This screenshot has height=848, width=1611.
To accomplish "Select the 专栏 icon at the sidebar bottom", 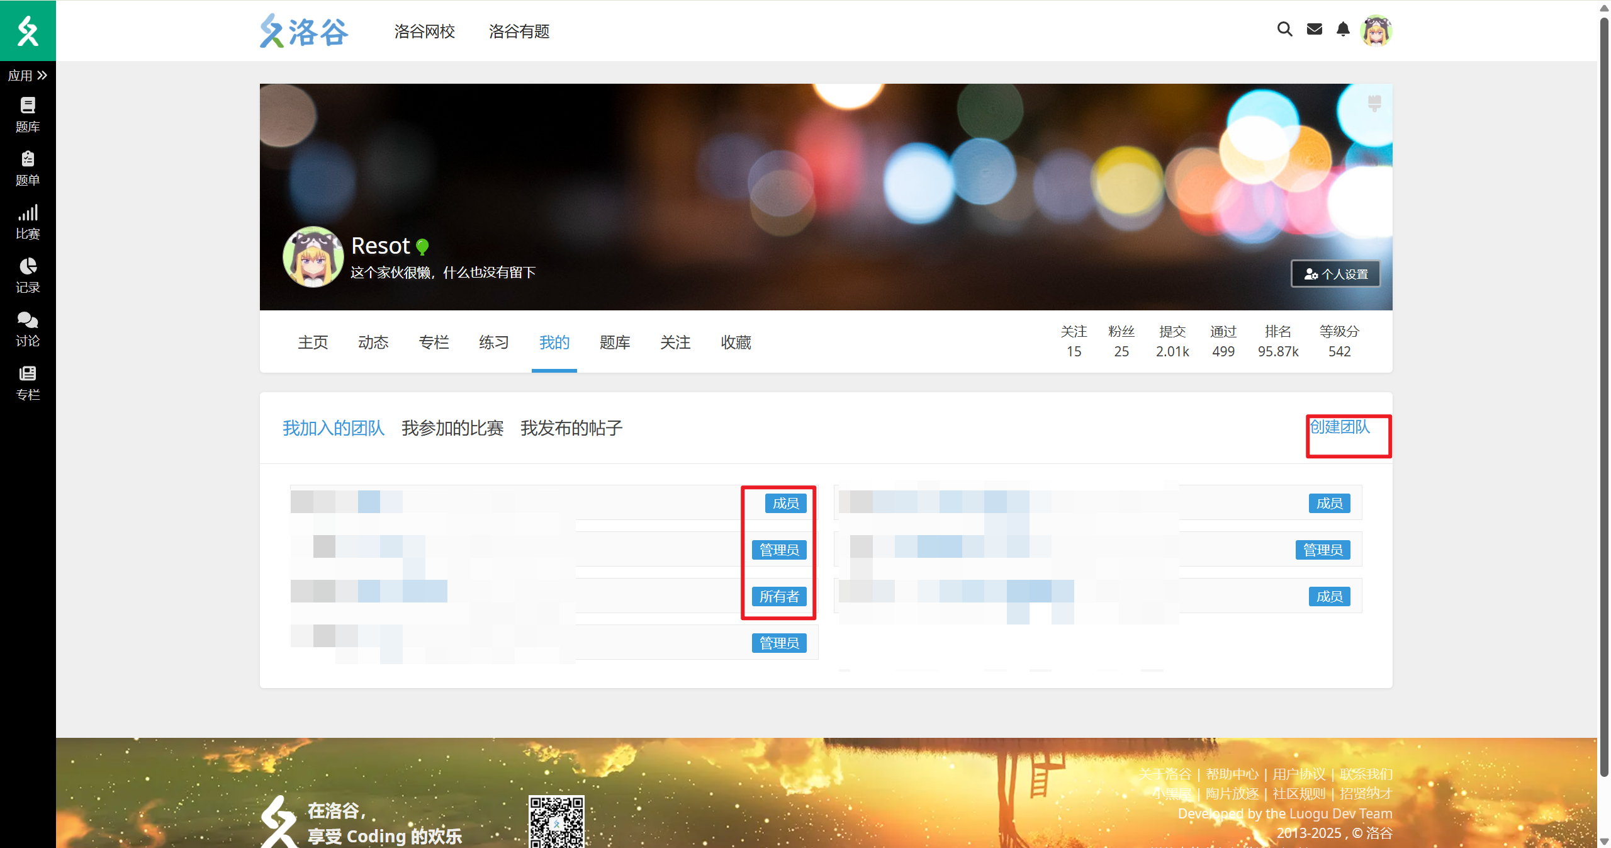I will click(x=28, y=382).
